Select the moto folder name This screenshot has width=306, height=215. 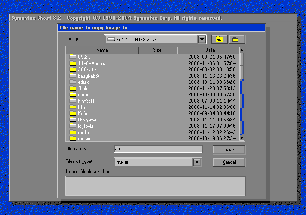[83, 132]
